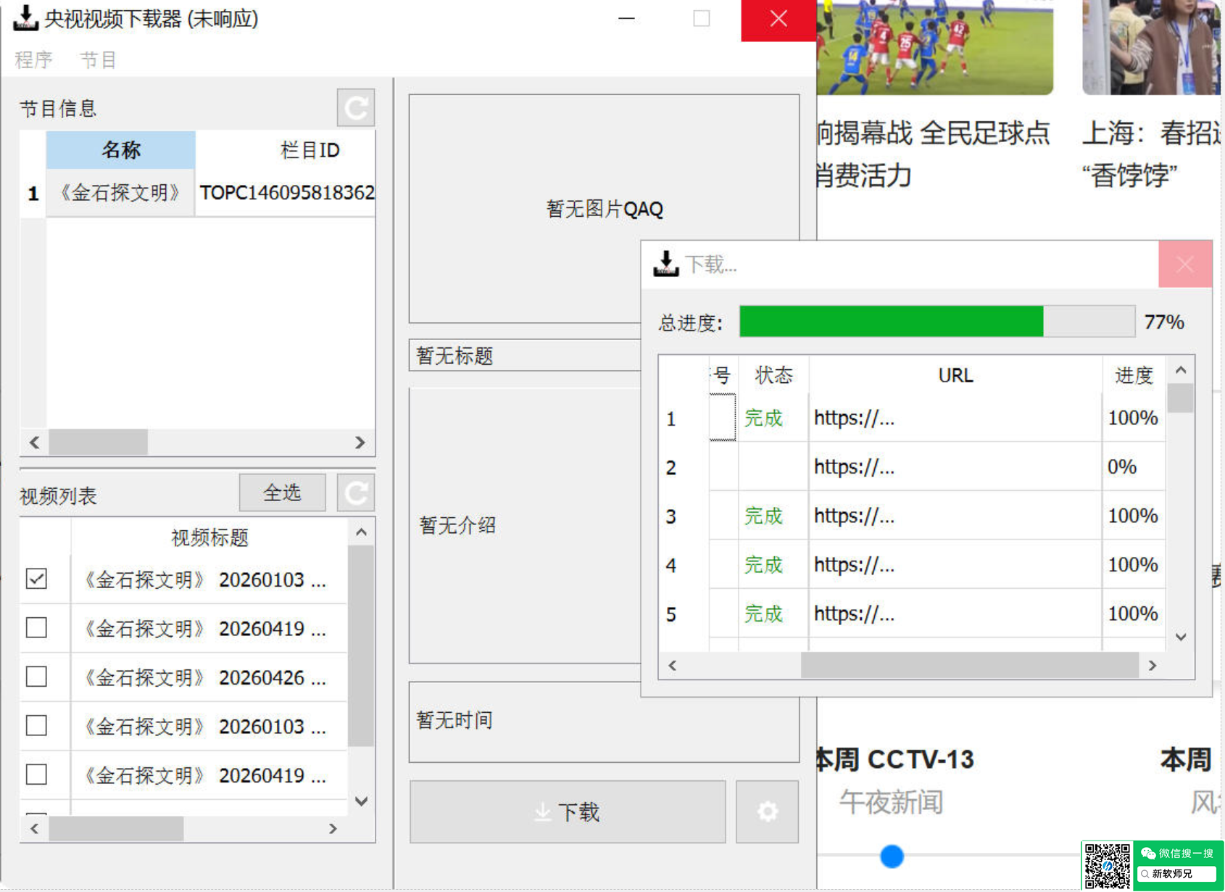This screenshot has height=892, width=1225.
Task: Uncheck the first 20260103 video checkbox
Action: click(36, 579)
